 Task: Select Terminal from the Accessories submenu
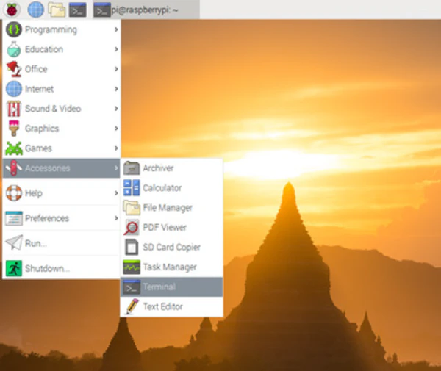[159, 287]
